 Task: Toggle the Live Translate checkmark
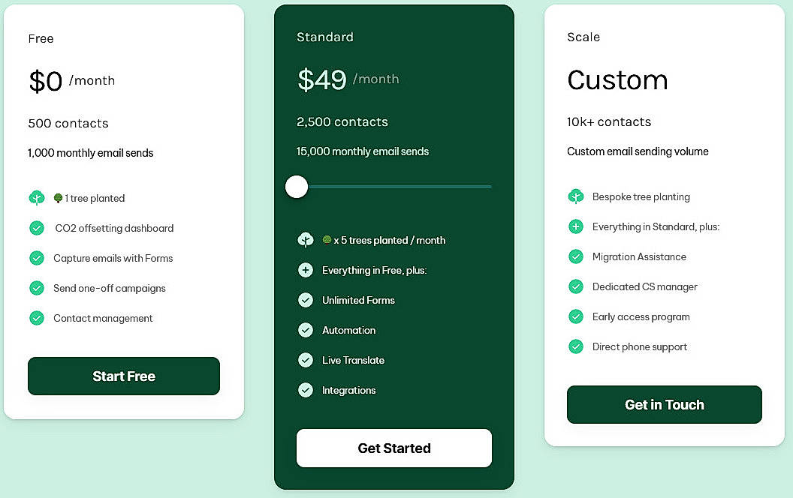306,360
